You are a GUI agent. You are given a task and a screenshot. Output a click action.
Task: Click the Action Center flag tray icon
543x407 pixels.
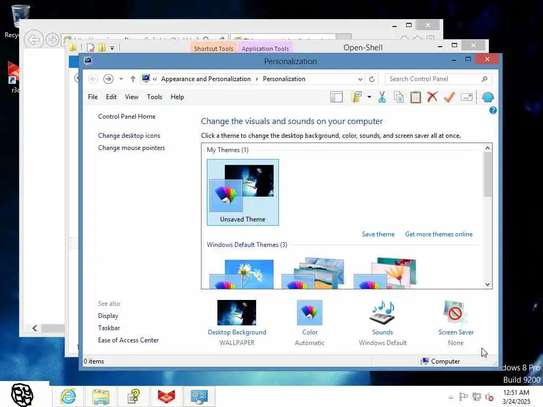(x=463, y=396)
